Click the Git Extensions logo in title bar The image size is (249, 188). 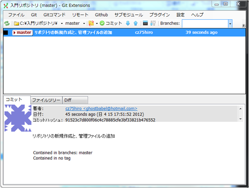[x=6, y=6]
